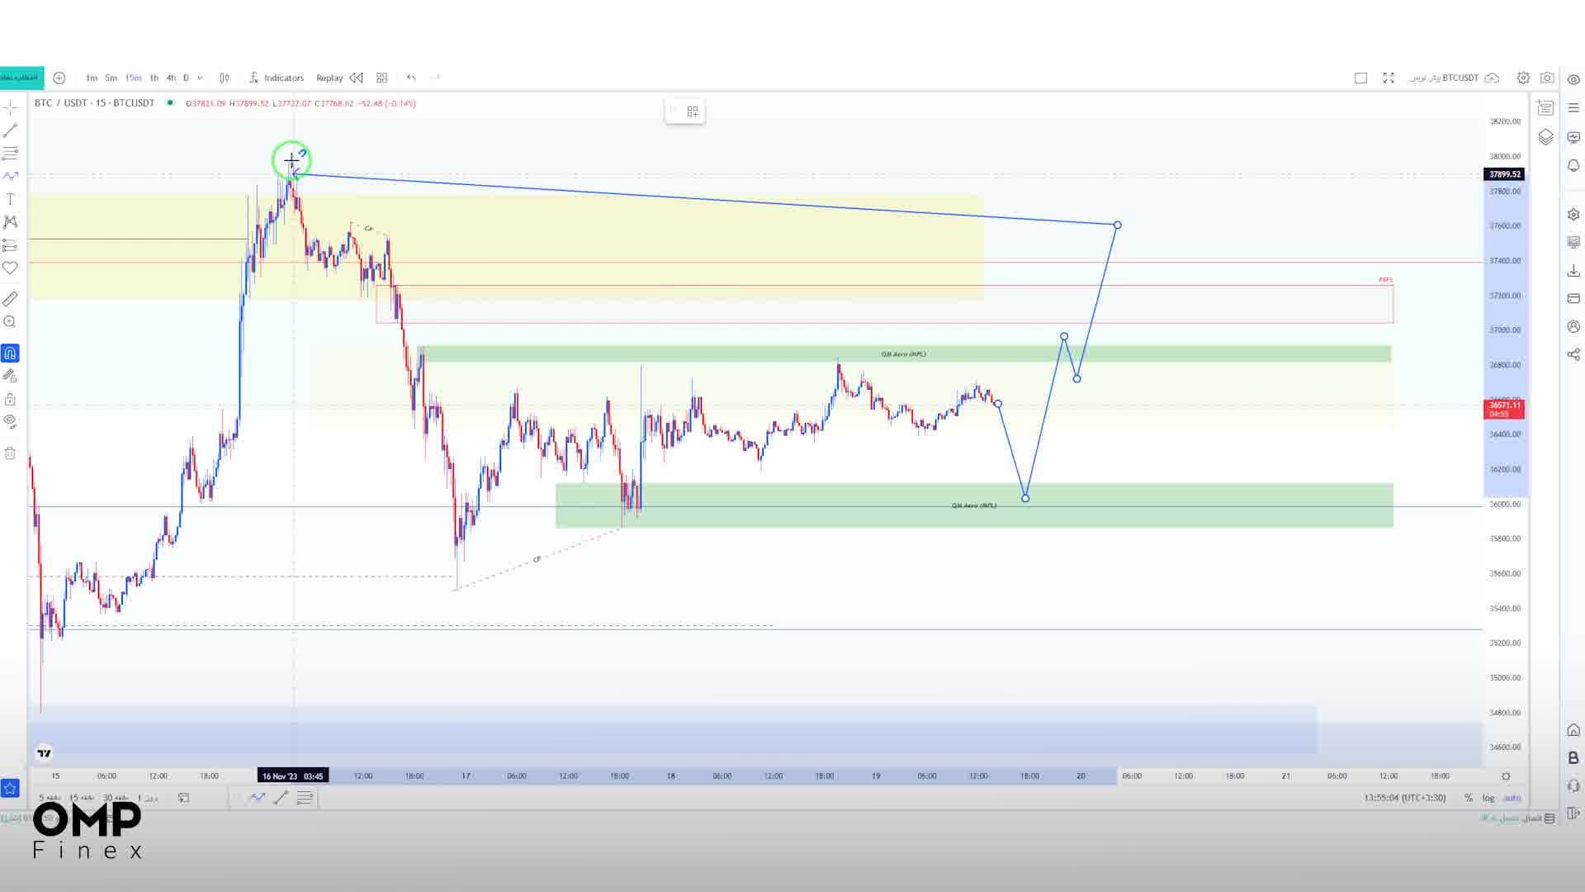Start bar Replay mode

[329, 78]
